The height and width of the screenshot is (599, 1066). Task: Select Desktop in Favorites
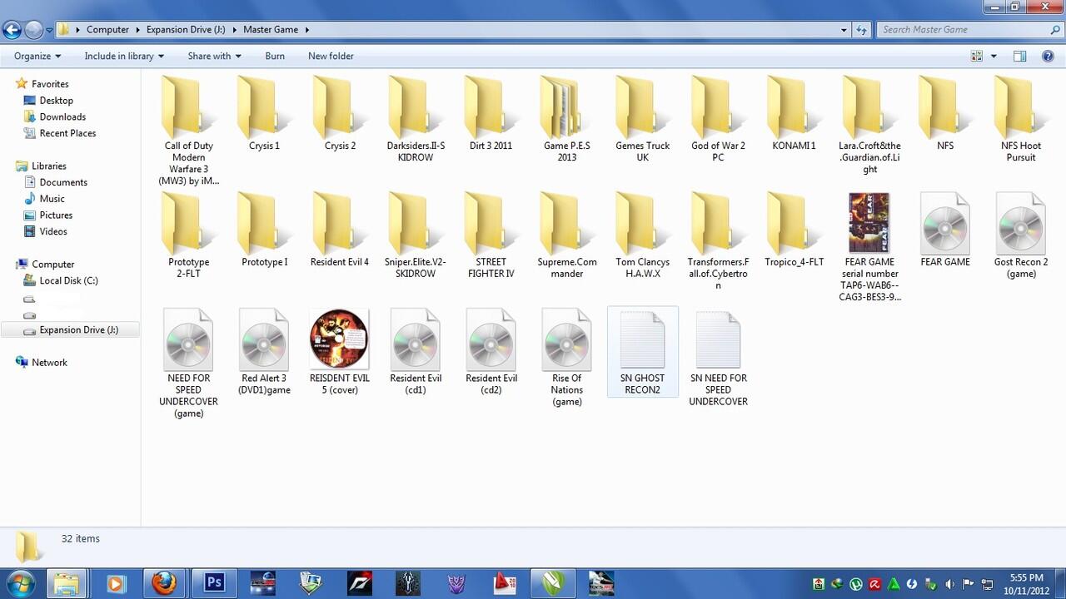point(56,100)
